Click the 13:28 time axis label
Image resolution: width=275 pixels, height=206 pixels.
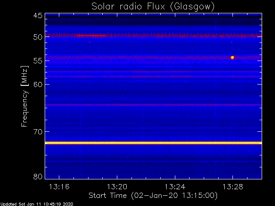[x=233, y=187]
